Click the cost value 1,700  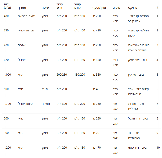point(7,104)
